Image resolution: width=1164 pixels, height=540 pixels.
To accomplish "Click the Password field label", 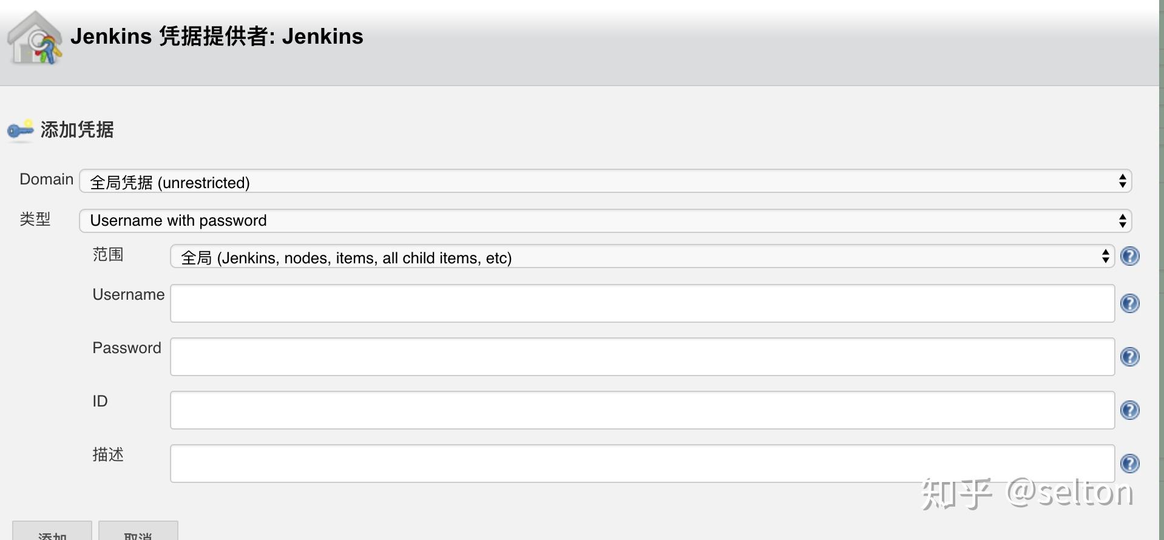I will (126, 348).
